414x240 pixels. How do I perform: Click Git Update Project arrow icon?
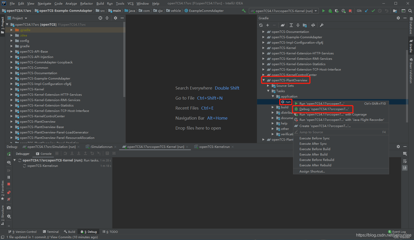point(366,11)
